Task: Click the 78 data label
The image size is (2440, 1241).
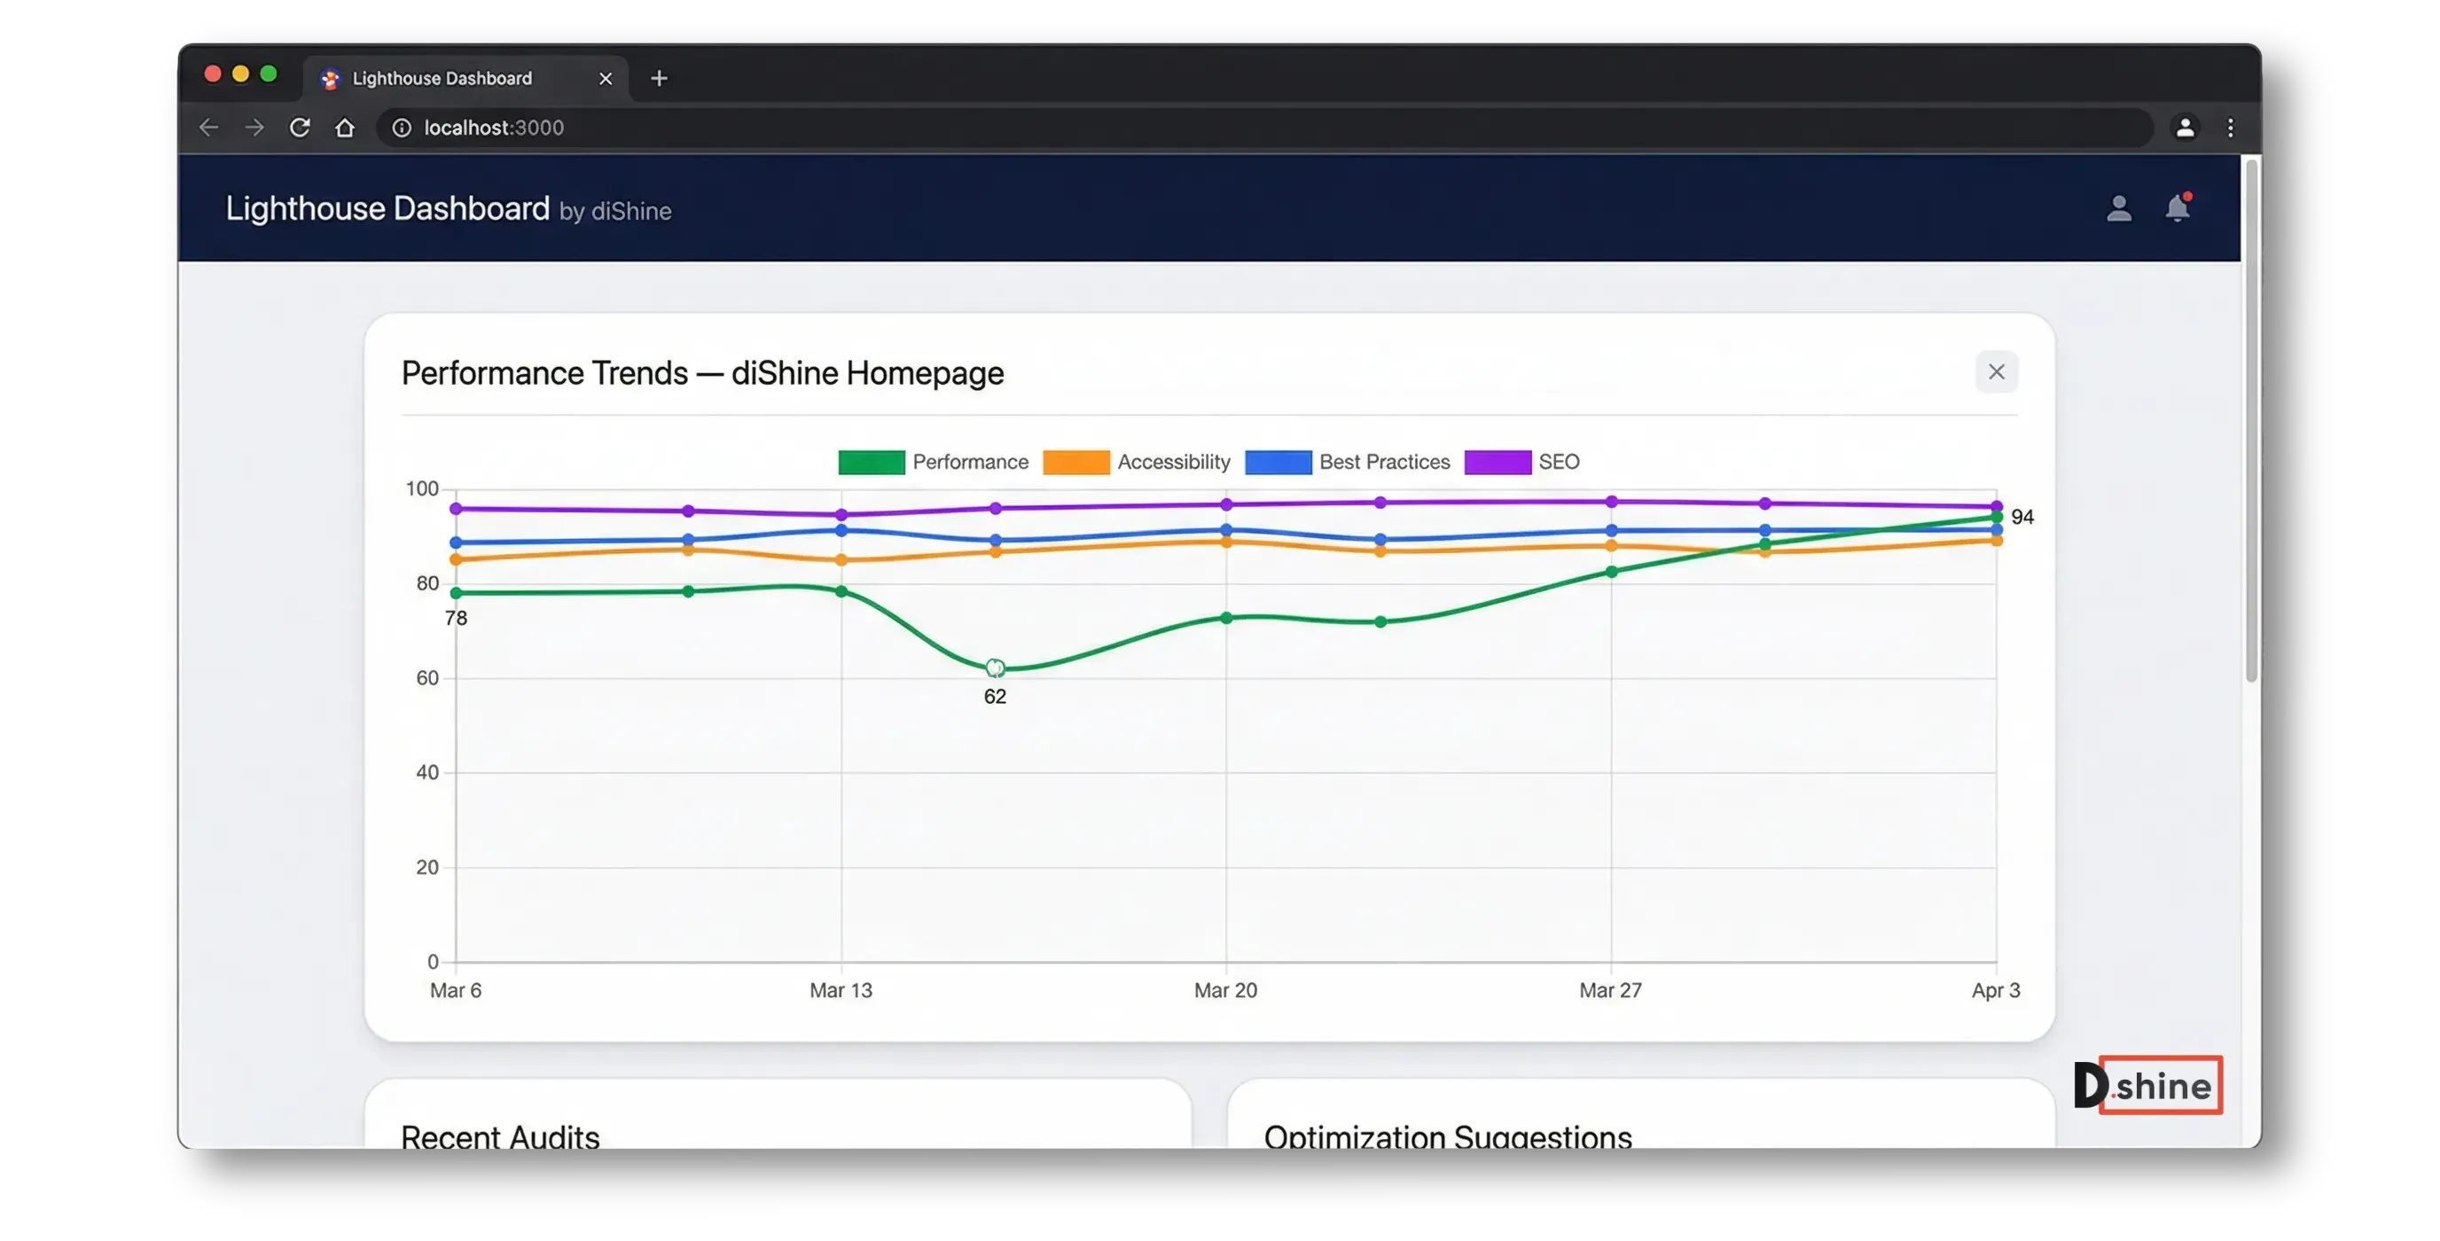Action: tap(456, 619)
